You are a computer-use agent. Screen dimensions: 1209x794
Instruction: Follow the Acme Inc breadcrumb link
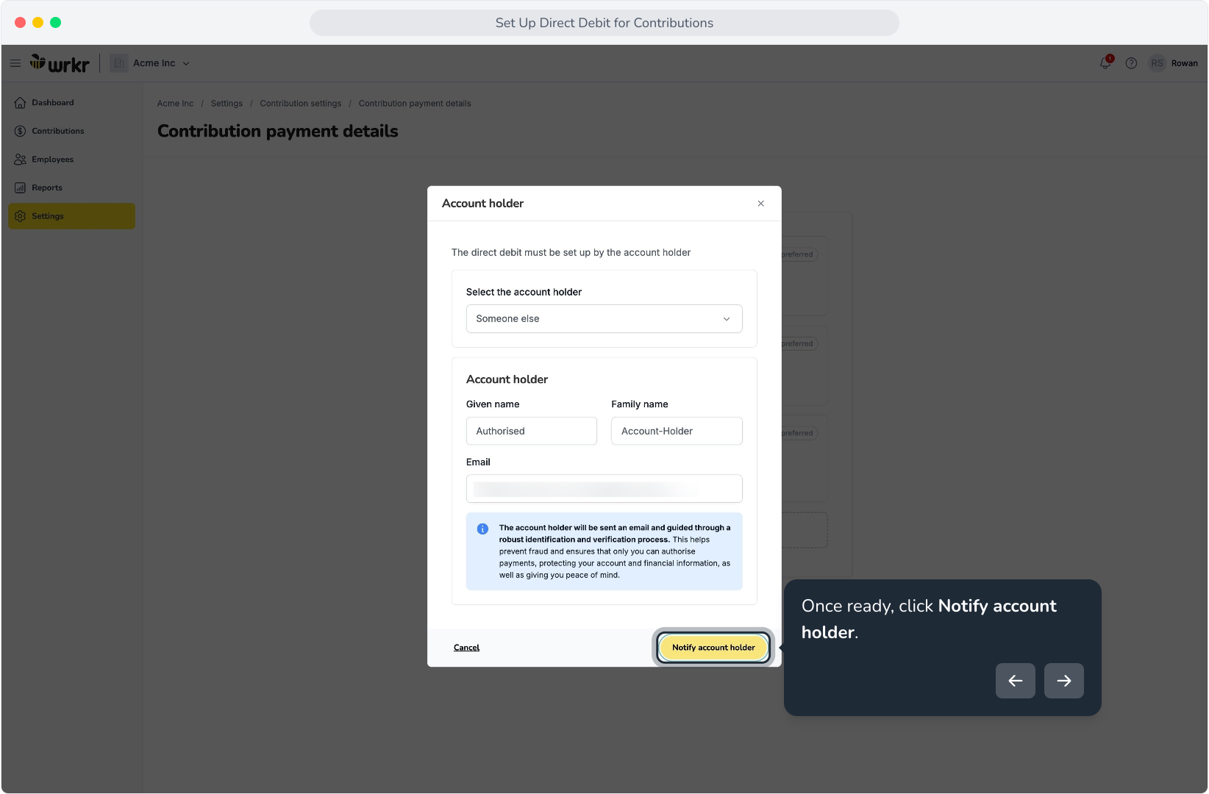tap(175, 104)
